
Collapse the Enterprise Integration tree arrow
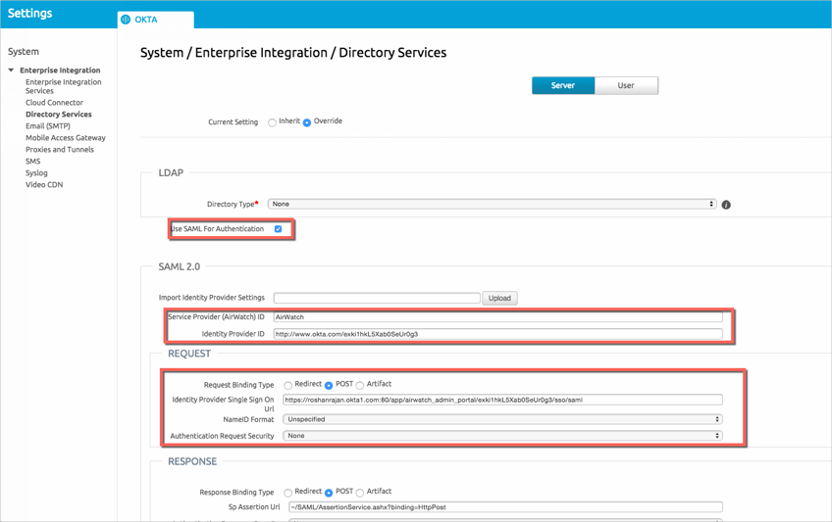tap(12, 71)
